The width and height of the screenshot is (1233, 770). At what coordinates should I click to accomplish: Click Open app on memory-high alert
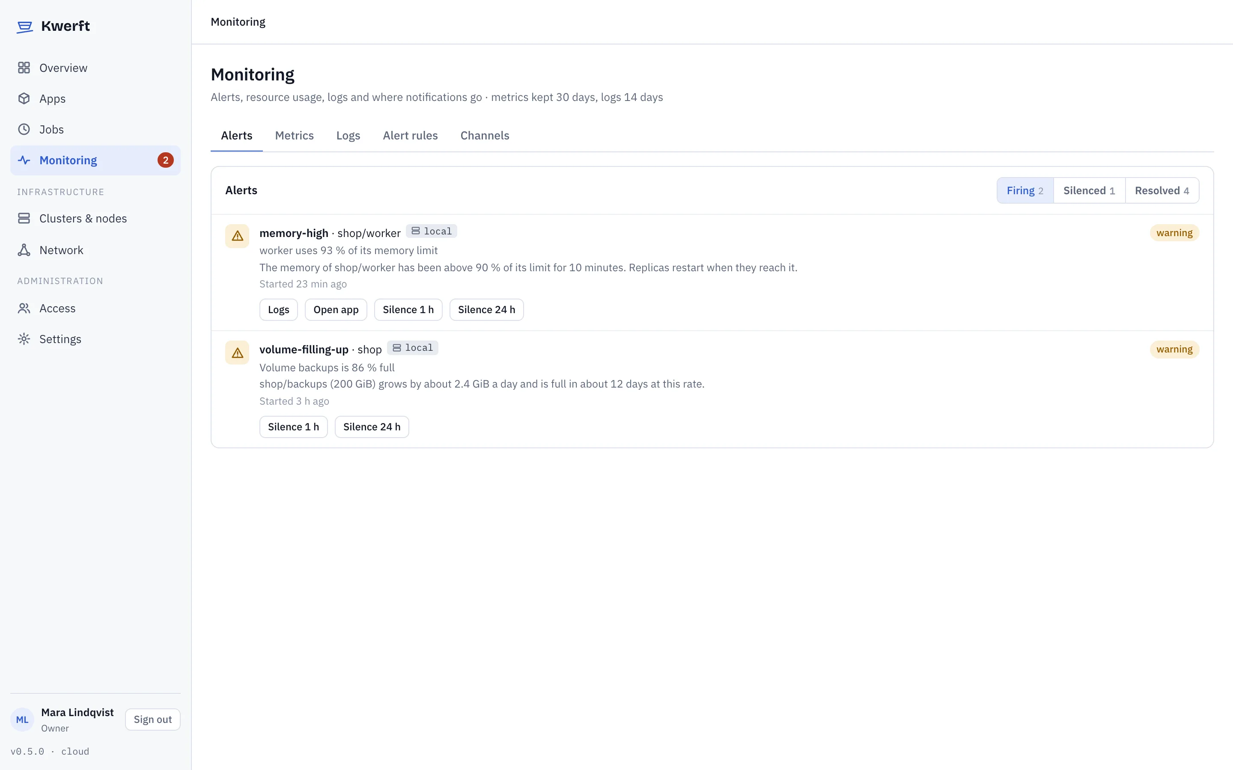[336, 310]
